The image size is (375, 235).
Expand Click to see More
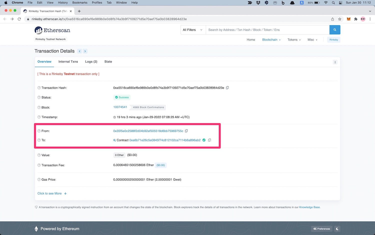click(52, 193)
